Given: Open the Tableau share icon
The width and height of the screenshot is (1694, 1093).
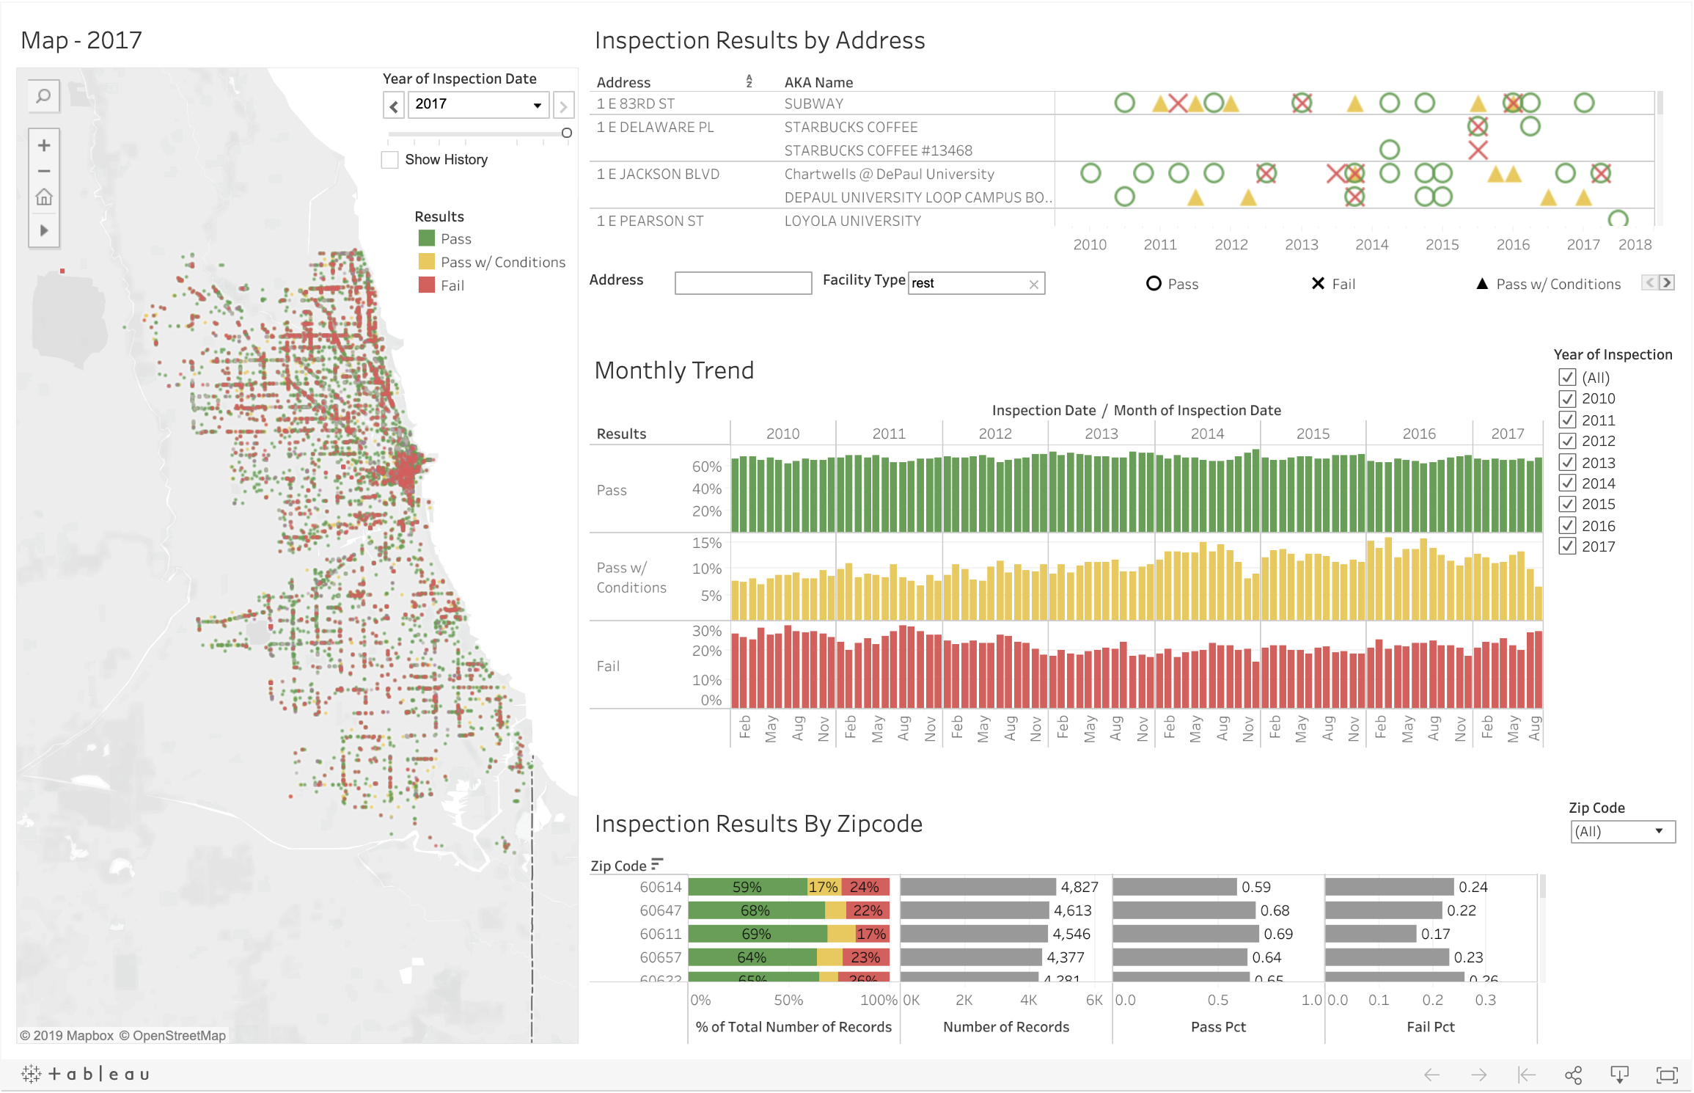Looking at the screenshot, I should (1573, 1075).
